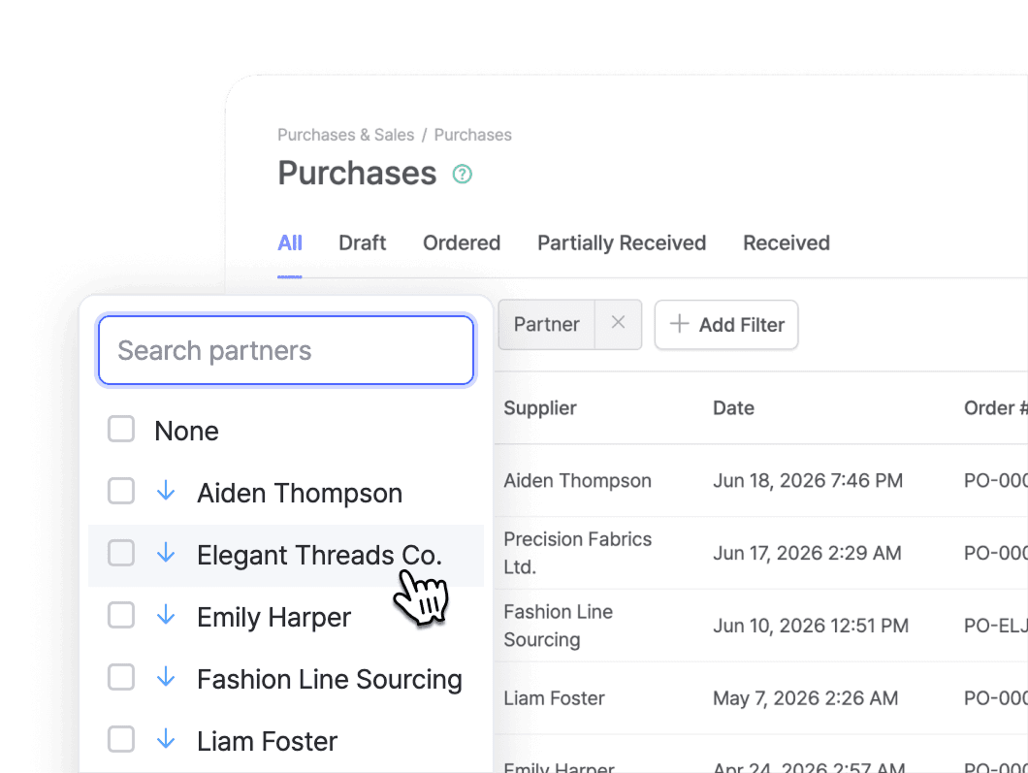Check the Fashion Line Sourcing checkbox
Screen dimensions: 1028x773
pos(121,677)
